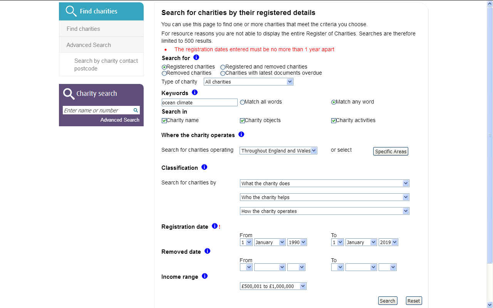This screenshot has height=308, width=493.
Task: Open the info icon beside Keywords
Action: tap(195, 92)
